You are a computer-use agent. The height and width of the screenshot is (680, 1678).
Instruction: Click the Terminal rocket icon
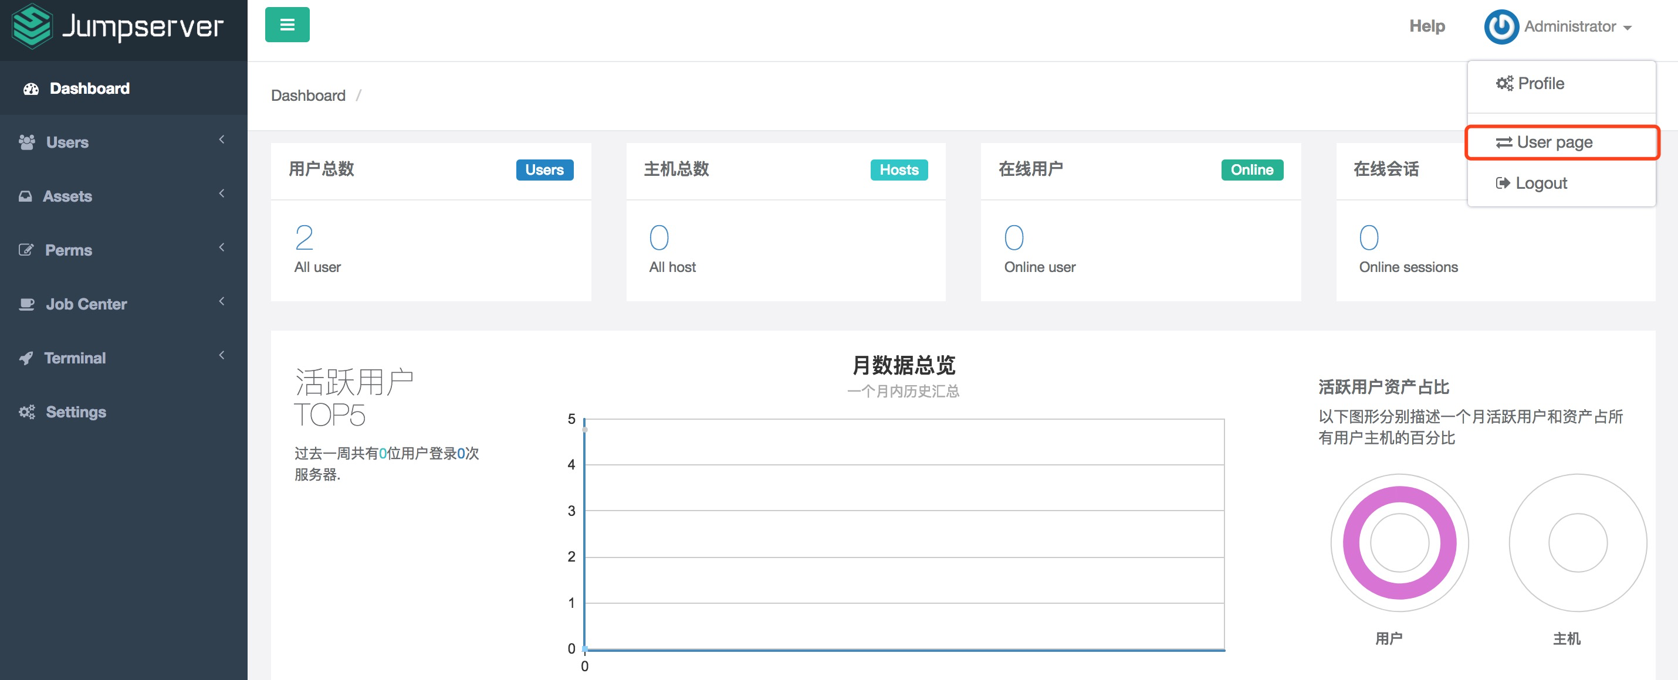(x=26, y=358)
